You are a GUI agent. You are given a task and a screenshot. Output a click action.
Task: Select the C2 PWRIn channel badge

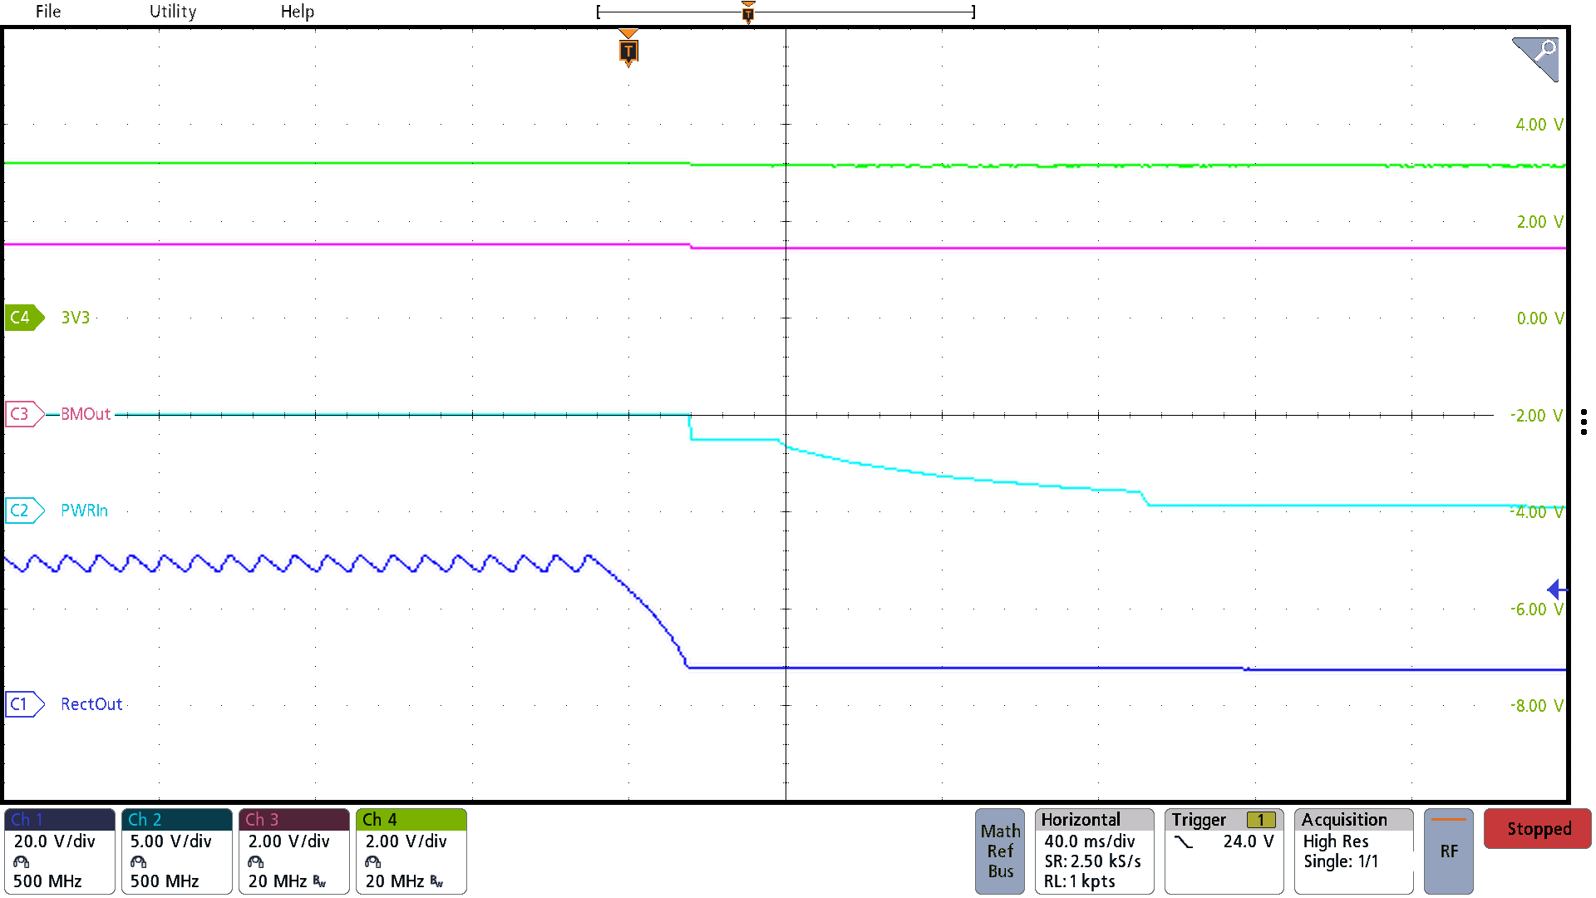pos(22,511)
